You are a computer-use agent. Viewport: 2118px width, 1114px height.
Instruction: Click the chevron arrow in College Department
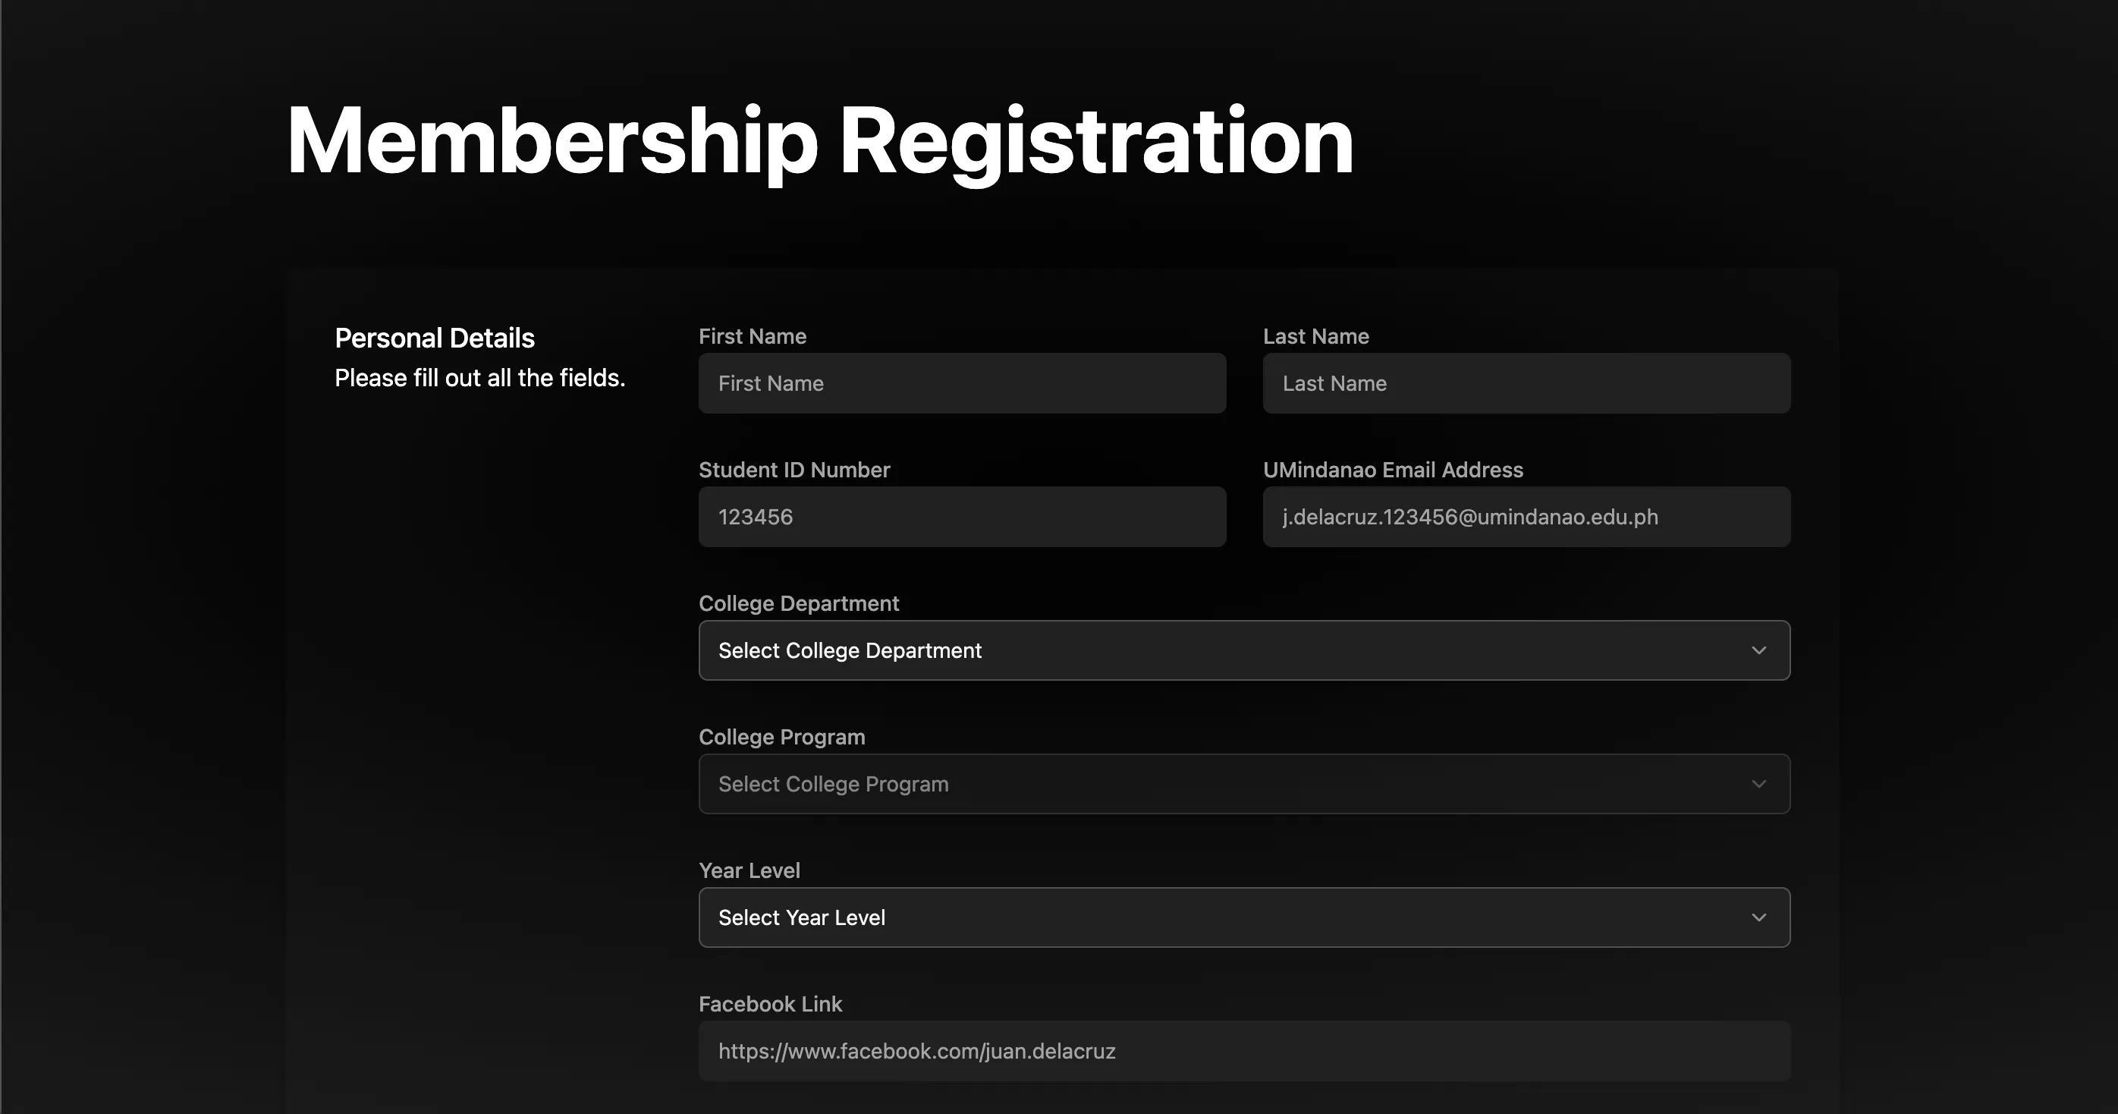1758,650
